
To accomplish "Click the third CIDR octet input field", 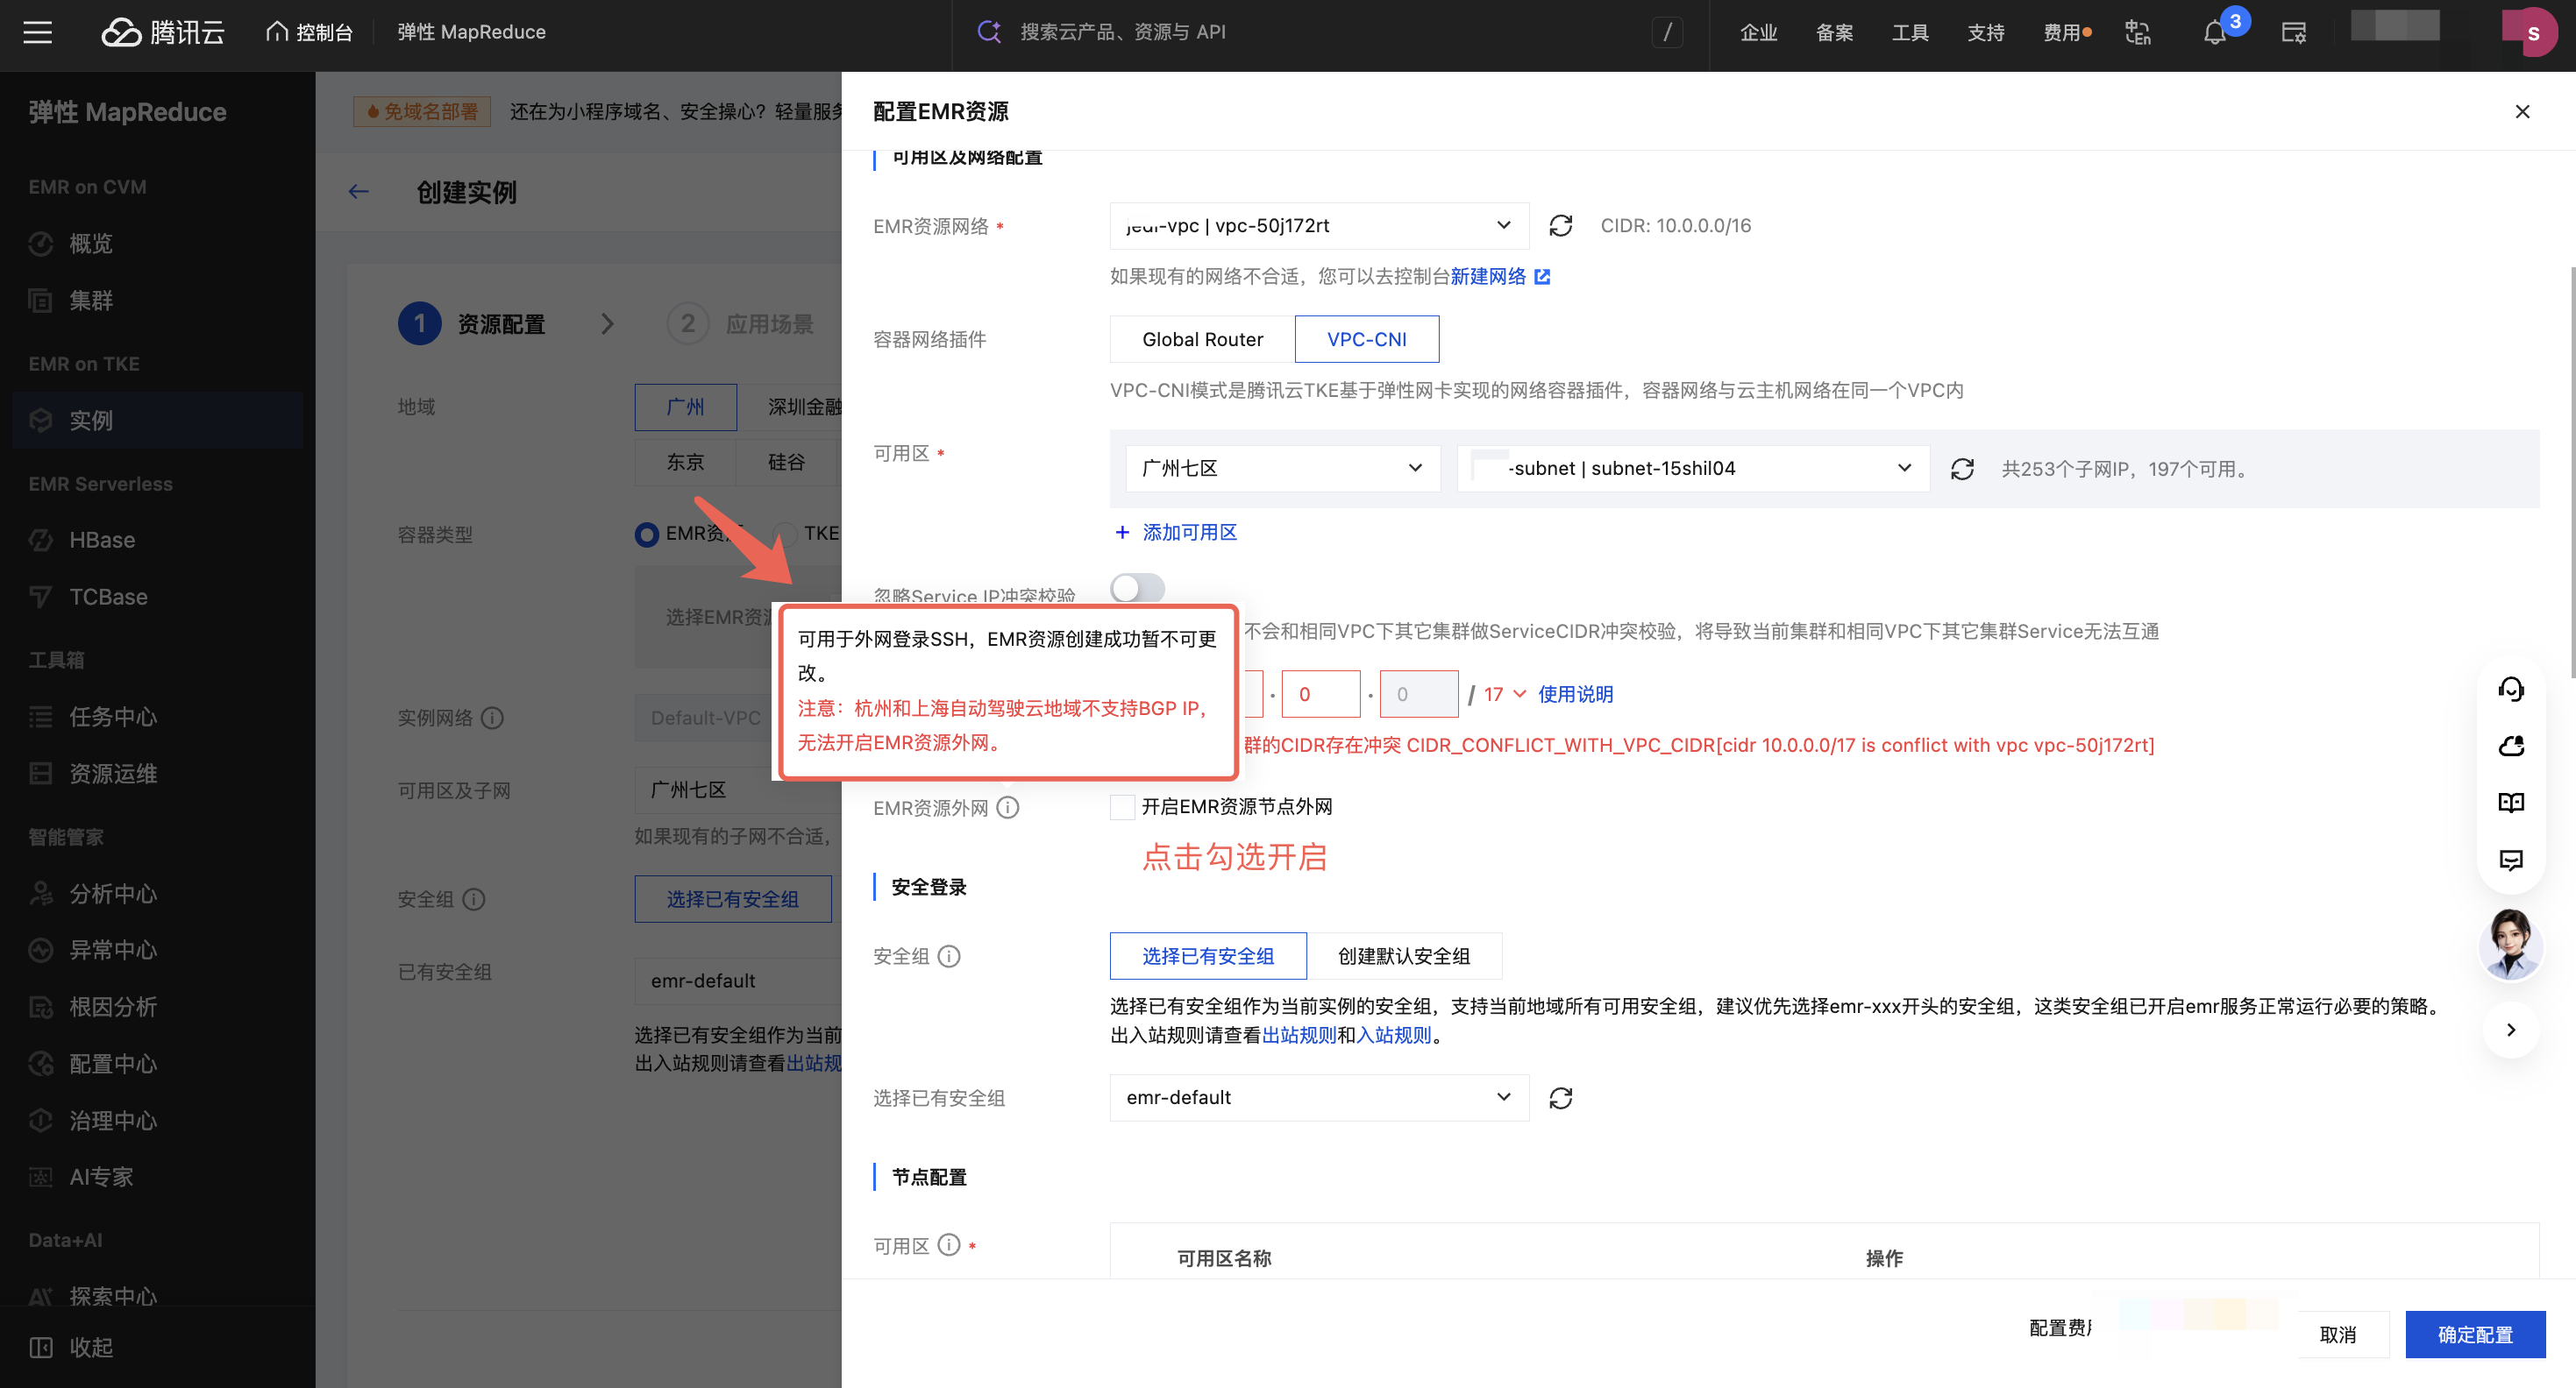I will (x=1320, y=693).
